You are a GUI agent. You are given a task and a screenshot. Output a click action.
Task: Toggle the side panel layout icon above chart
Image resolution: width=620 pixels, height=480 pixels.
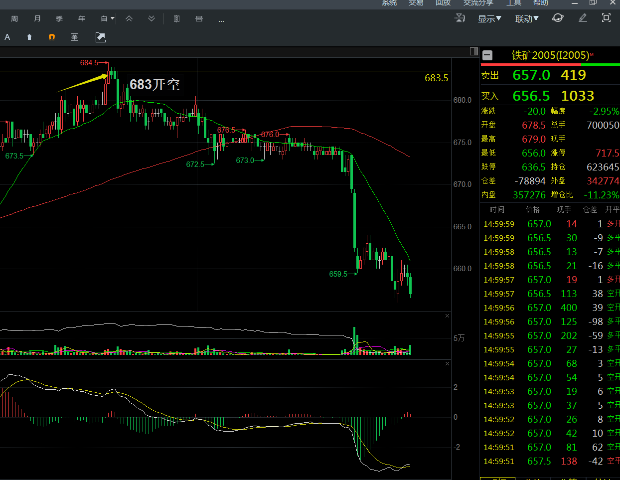[x=474, y=51]
